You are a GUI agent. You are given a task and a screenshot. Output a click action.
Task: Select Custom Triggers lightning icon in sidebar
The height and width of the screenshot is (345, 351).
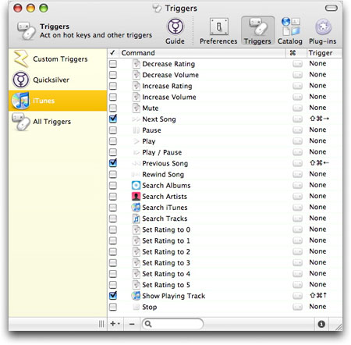click(x=21, y=59)
